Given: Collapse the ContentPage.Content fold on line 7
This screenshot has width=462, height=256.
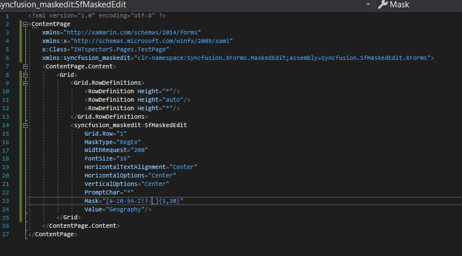Looking at the screenshot, I should [x=25, y=67].
